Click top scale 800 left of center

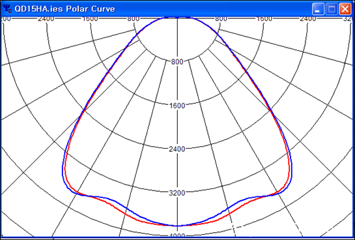point(134,19)
